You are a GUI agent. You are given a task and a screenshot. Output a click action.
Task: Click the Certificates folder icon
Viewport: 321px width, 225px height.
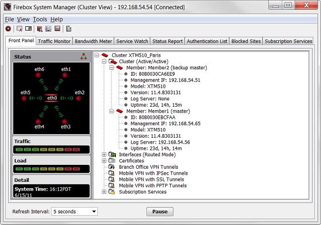tap(112, 161)
